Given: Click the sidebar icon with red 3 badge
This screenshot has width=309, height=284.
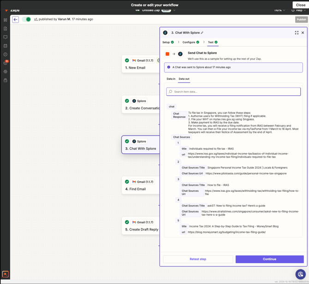Looking at the screenshot, I should pos(6,63).
